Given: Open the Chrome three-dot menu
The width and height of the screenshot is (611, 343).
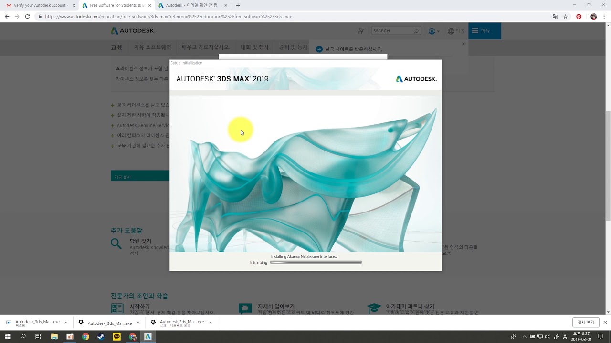Looking at the screenshot, I should (604, 16).
